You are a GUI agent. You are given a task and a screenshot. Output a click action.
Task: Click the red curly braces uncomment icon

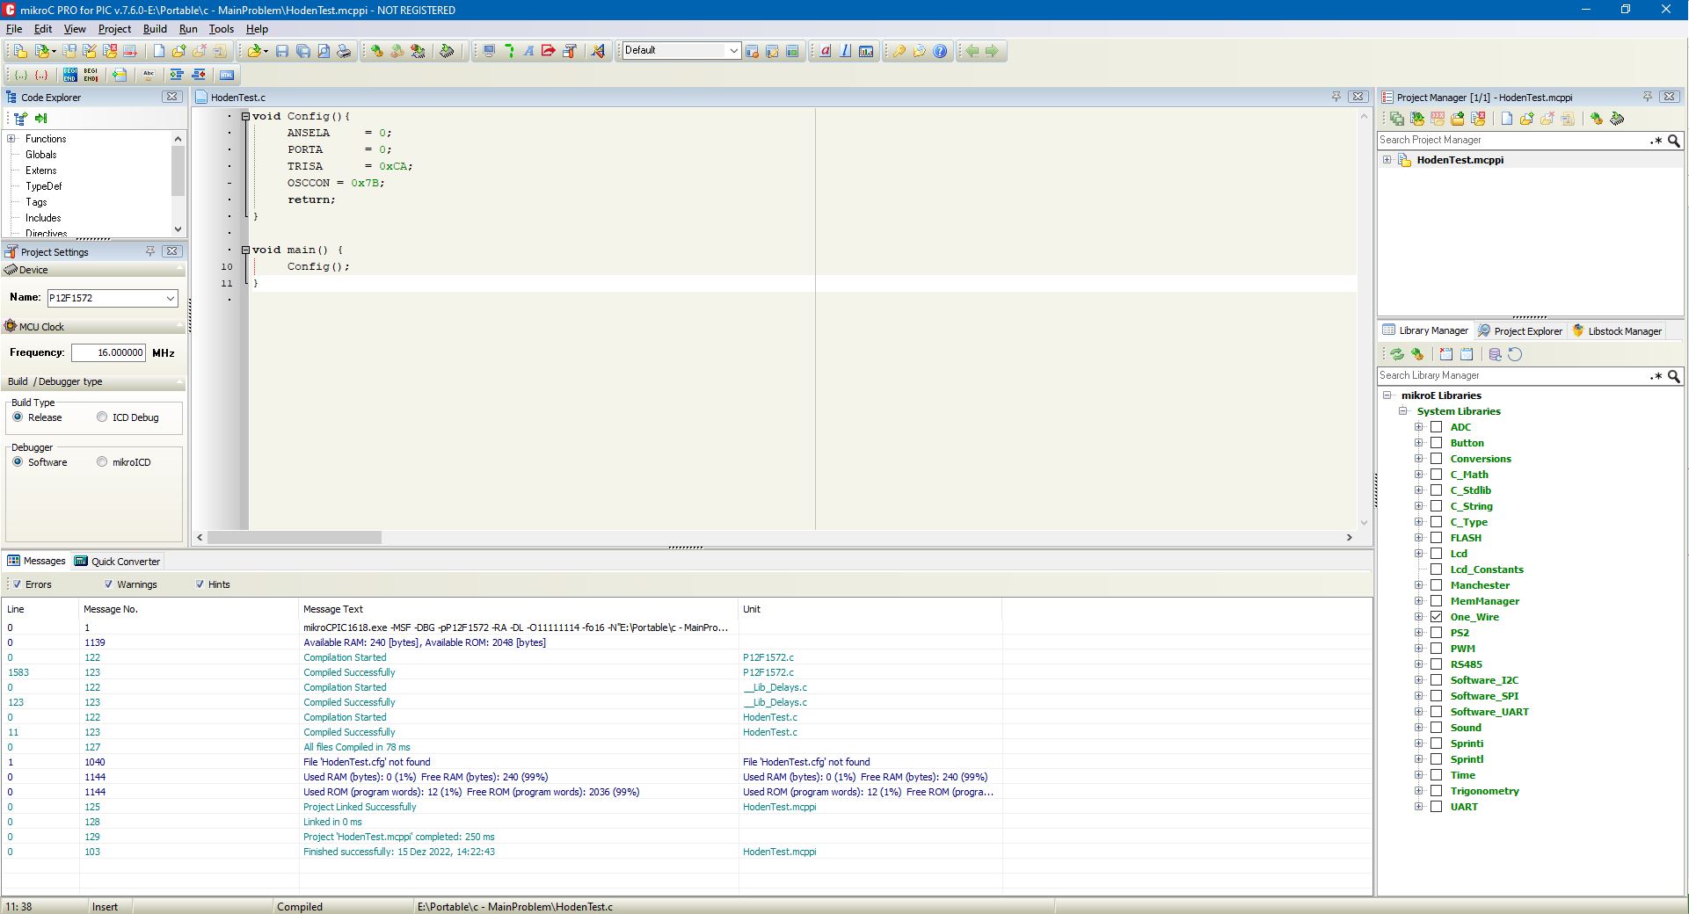40,75
